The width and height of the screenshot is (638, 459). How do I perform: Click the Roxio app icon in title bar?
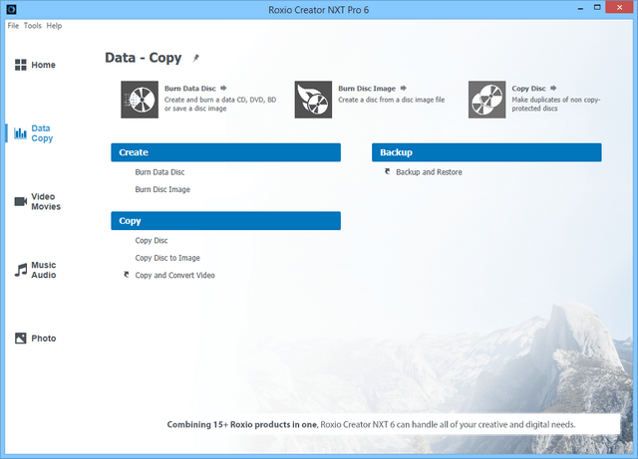tap(11, 9)
